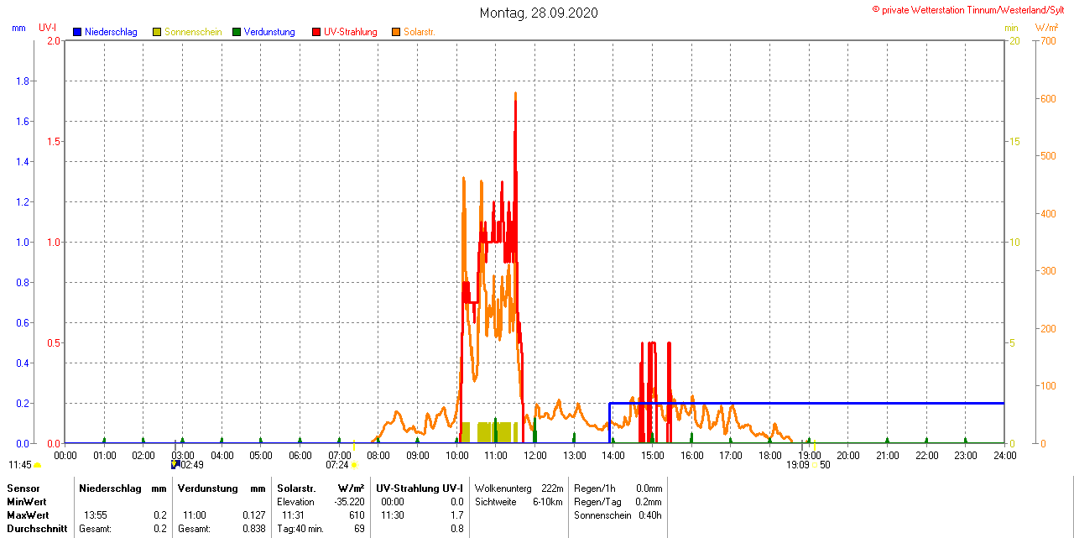1074x538 pixels.
Task: Click the 12:00 time axis label
Action: (x=534, y=456)
